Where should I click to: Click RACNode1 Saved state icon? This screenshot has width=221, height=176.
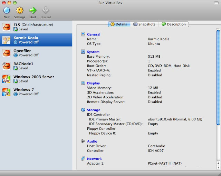(x=16, y=68)
